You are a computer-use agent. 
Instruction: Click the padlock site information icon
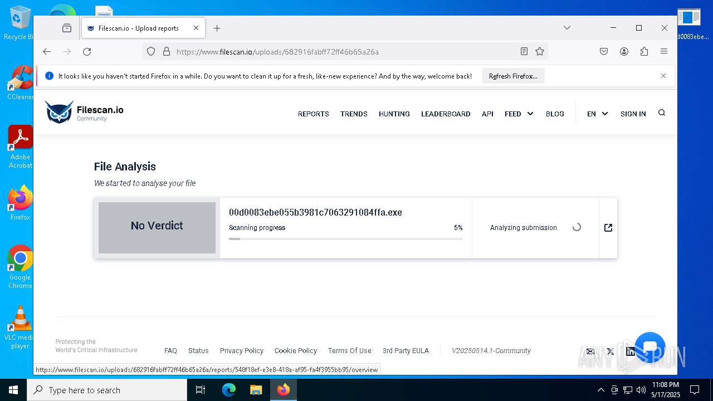(166, 52)
